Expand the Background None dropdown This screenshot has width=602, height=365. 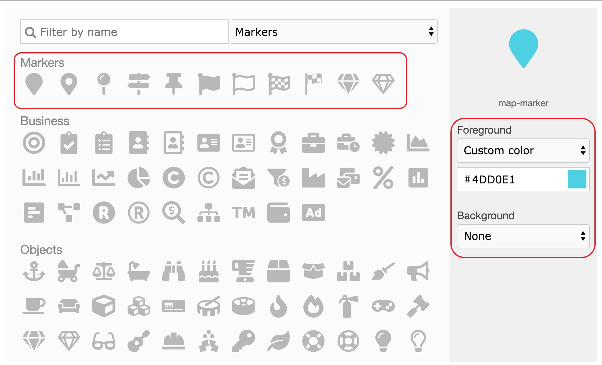tap(523, 236)
